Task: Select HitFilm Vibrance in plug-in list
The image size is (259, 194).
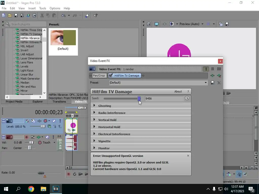Action: coord(30,38)
